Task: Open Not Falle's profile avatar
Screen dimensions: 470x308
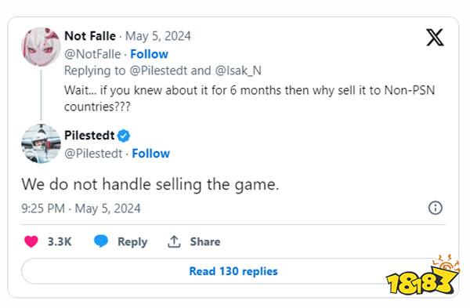Action: coord(41,47)
